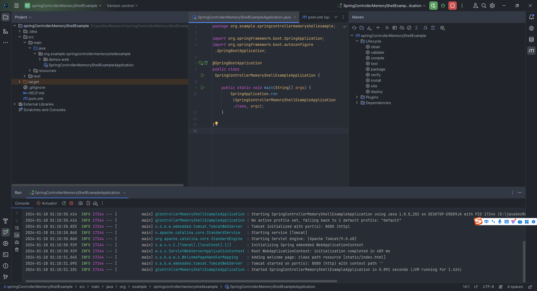Click run gutter arrow beside main method

coord(203,88)
